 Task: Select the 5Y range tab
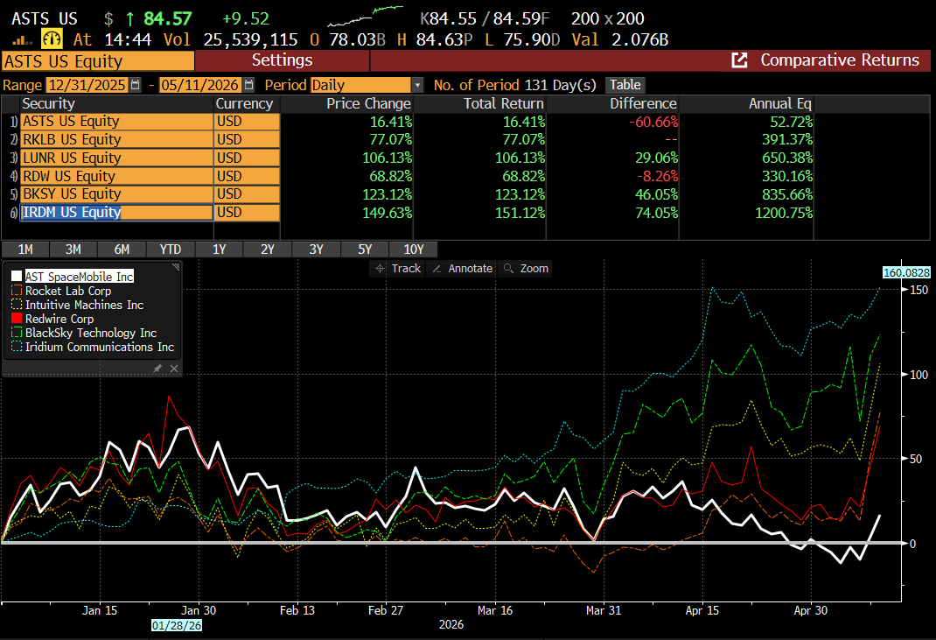pos(365,250)
